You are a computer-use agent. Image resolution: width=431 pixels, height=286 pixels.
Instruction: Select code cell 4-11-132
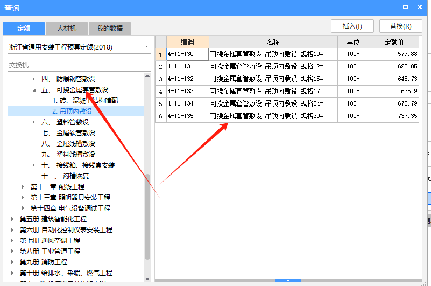point(188,79)
